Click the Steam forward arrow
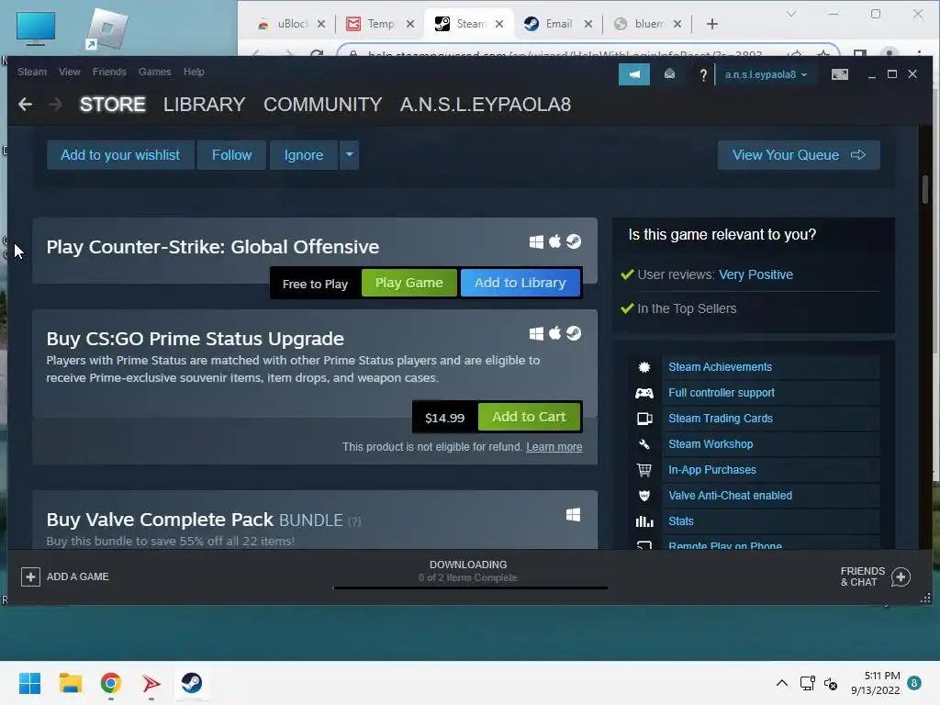Viewport: 940px width, 705px height. [x=55, y=105]
